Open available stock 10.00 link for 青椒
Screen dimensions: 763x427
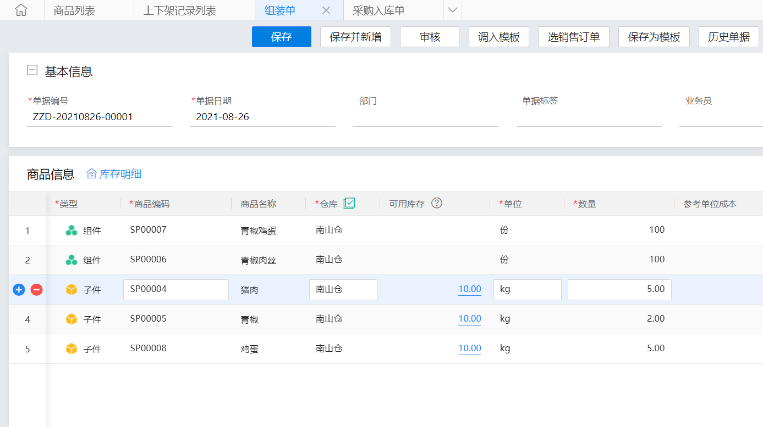point(470,319)
